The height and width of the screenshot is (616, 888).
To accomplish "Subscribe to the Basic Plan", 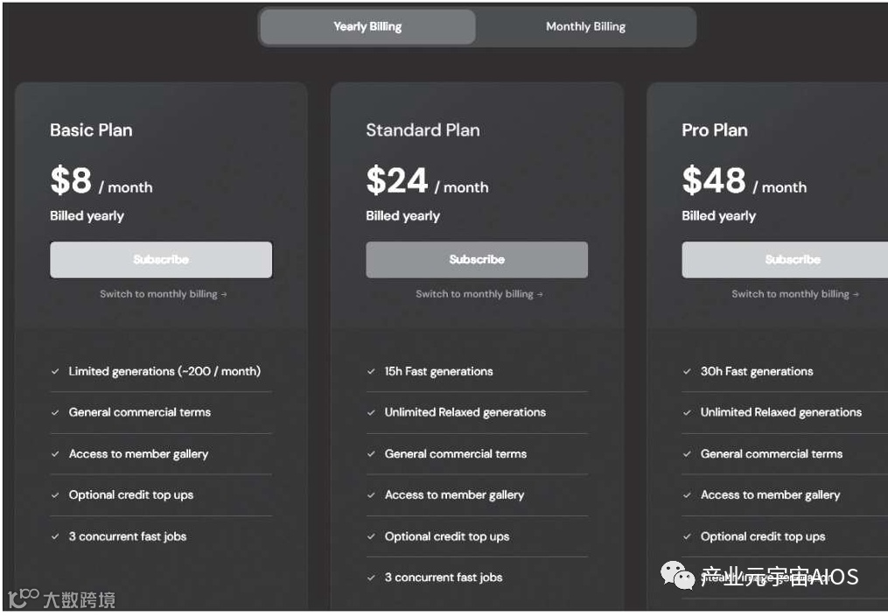I will (161, 260).
